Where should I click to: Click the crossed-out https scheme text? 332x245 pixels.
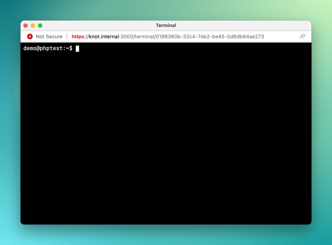(x=78, y=36)
